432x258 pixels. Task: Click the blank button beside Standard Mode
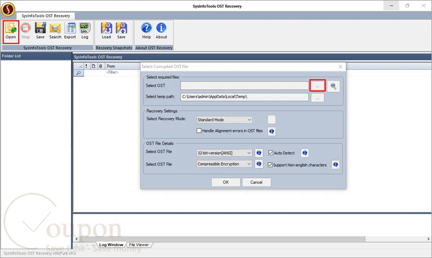[272, 119]
